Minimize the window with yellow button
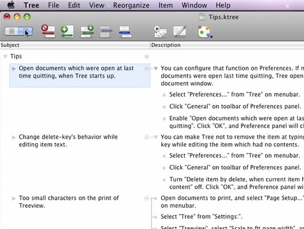The height and width of the screenshot is (229, 304). click(17, 17)
